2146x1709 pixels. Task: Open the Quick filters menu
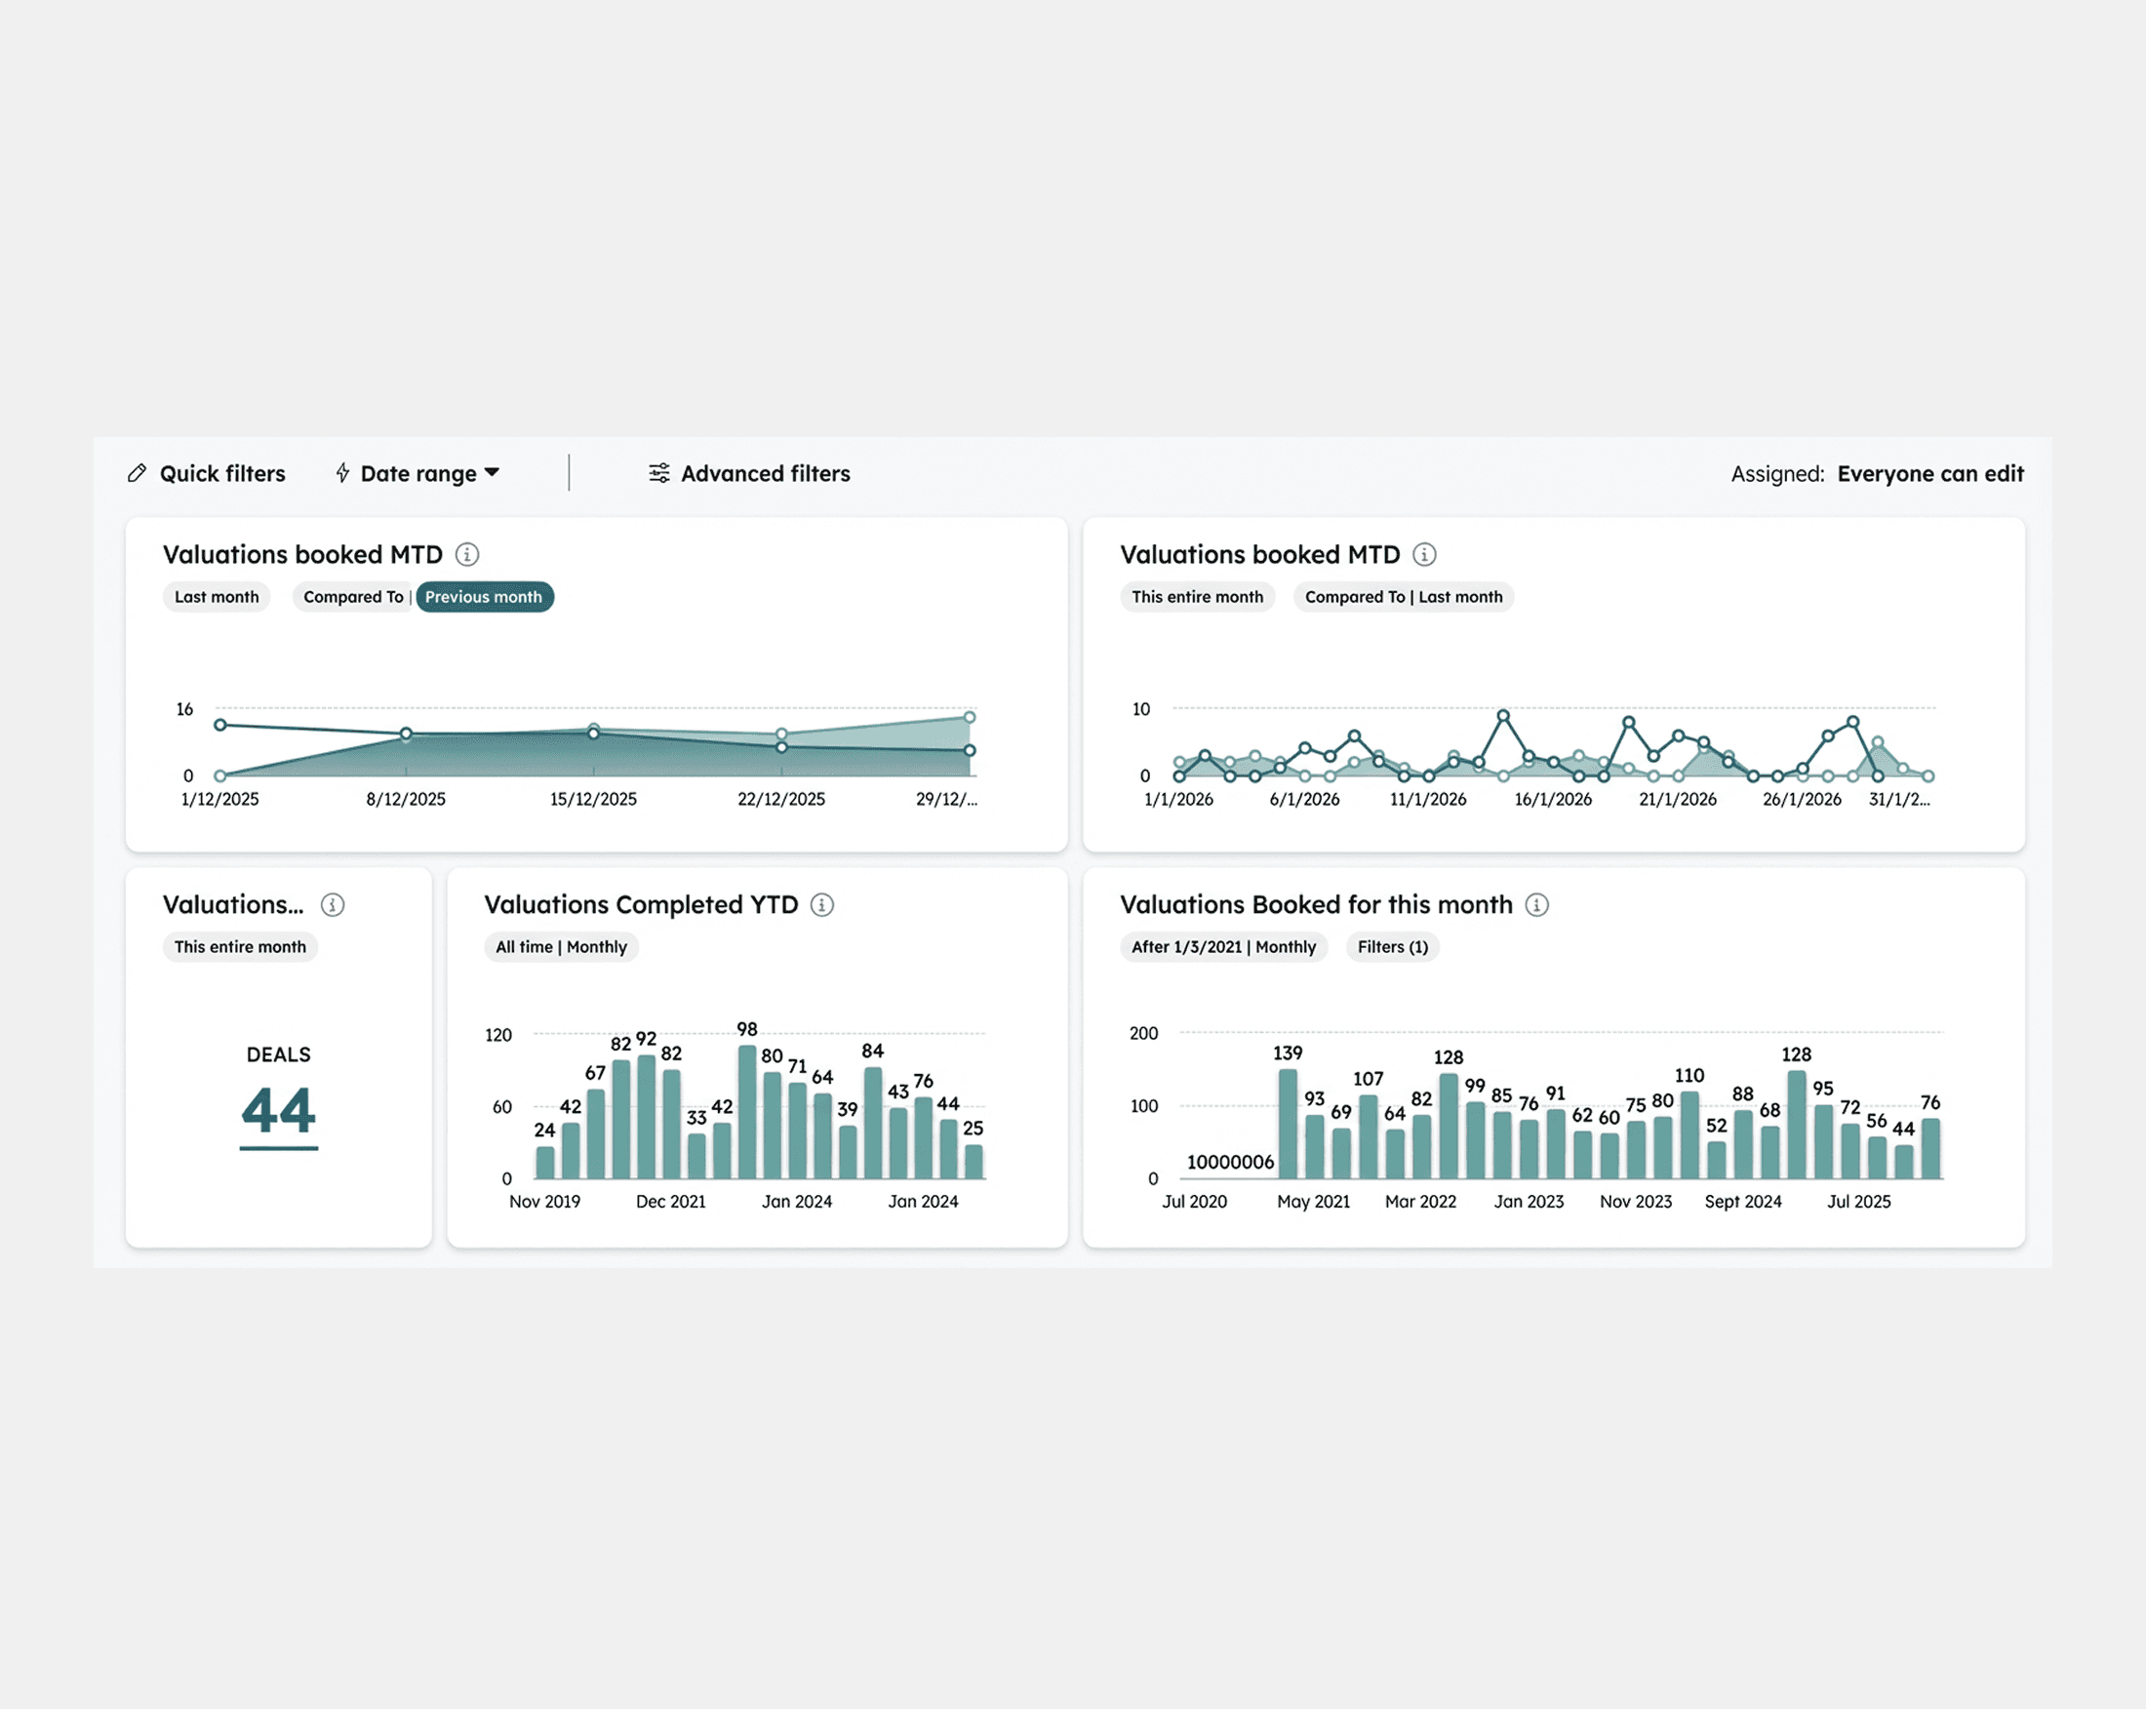click(x=222, y=474)
